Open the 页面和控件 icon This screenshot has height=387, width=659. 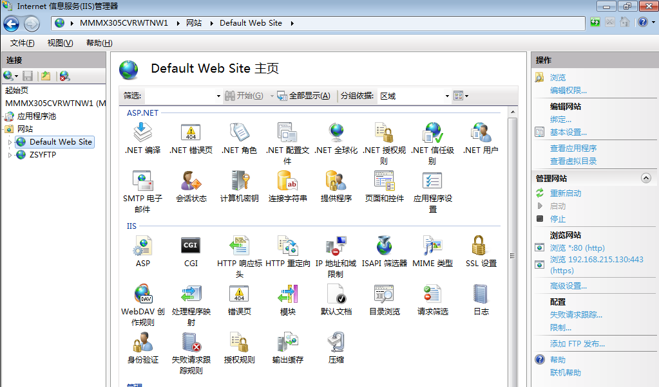click(384, 180)
